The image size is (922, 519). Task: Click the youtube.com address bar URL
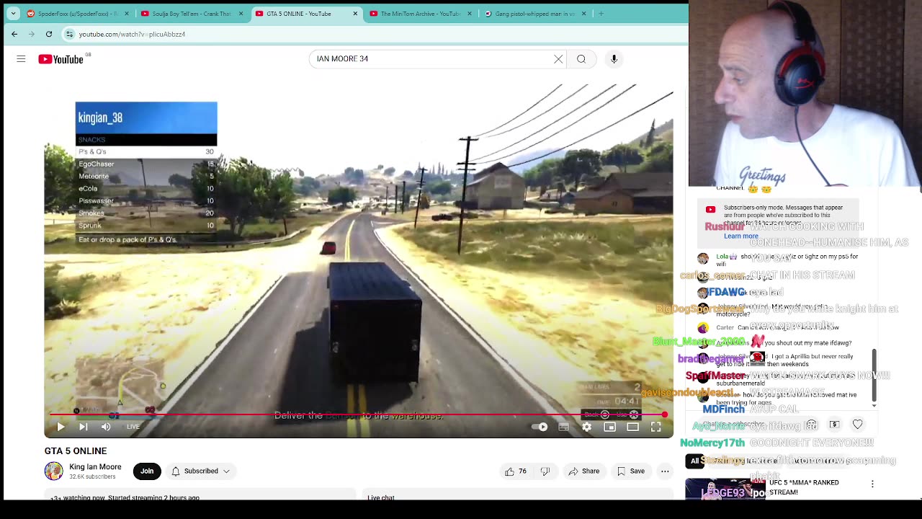pos(132,34)
